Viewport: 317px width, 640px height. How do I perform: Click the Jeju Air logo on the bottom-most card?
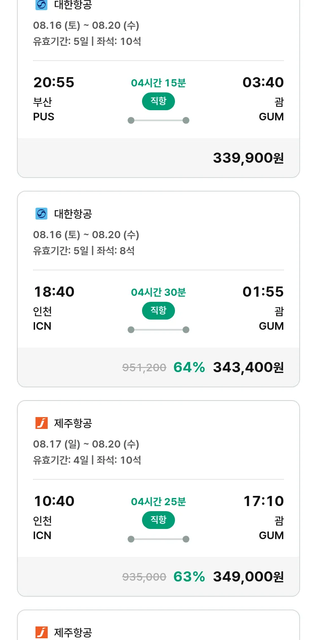[x=41, y=632]
